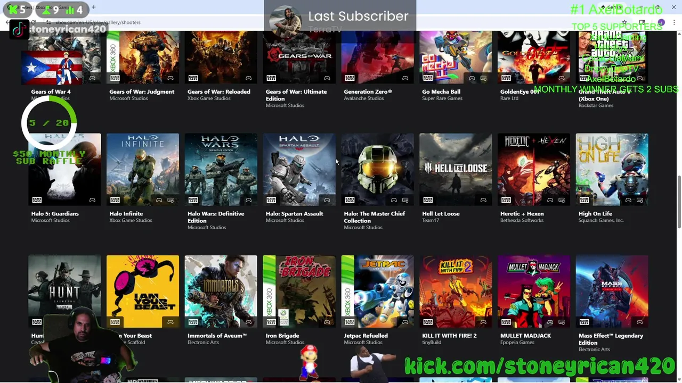Screen dimensions: 682x383
Task: Click 'Epopeia Games' publisher text
Action: [517, 342]
